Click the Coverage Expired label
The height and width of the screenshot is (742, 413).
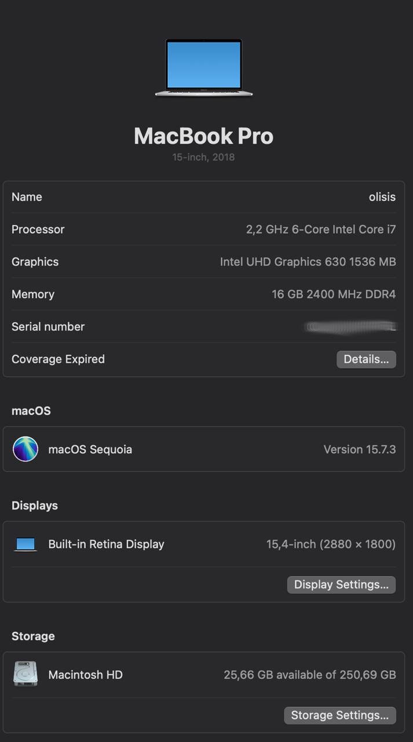[58, 359]
